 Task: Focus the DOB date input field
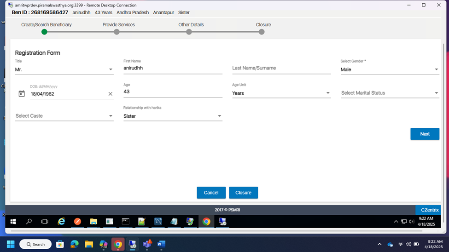(68, 94)
